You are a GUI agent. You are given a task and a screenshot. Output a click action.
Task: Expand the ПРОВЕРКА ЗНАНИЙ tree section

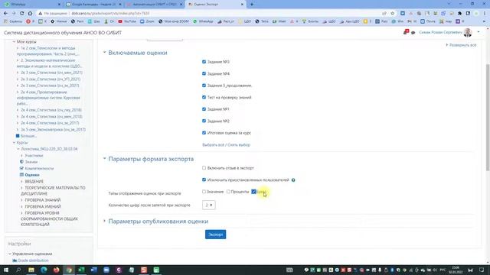(21, 200)
